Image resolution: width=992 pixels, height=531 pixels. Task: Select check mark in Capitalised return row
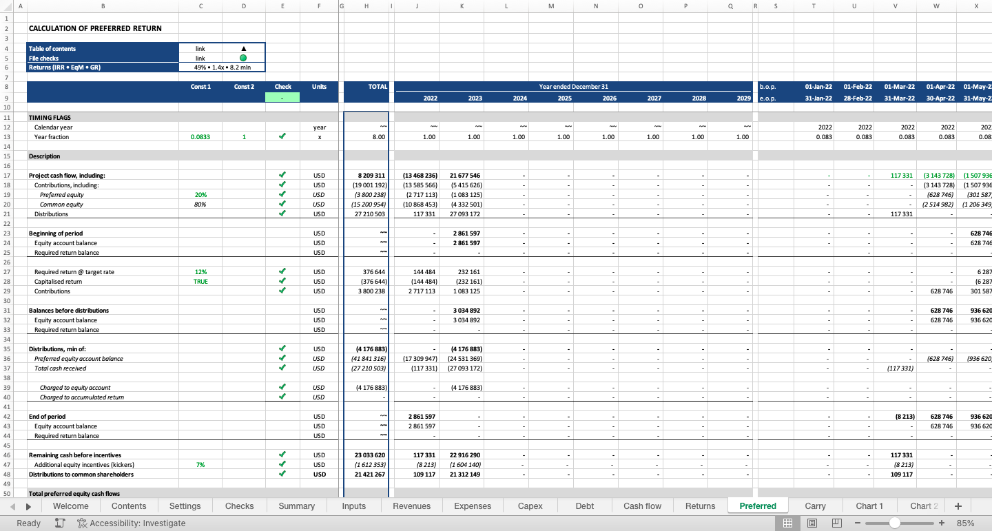pyautogui.click(x=282, y=282)
